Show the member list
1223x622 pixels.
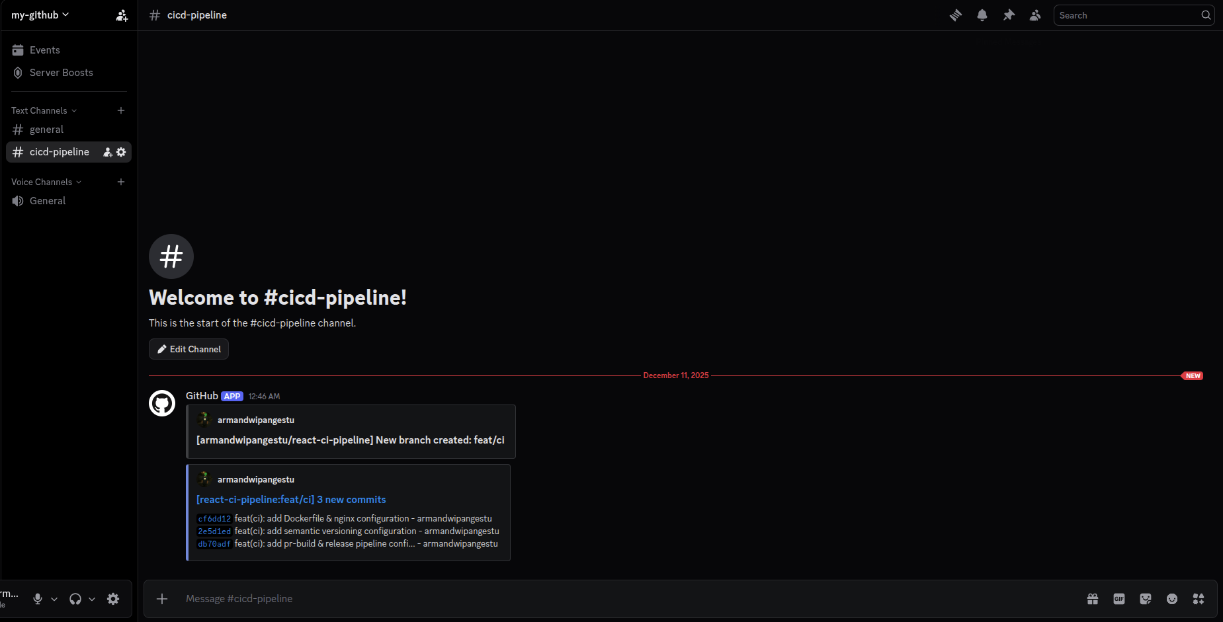[1034, 15]
